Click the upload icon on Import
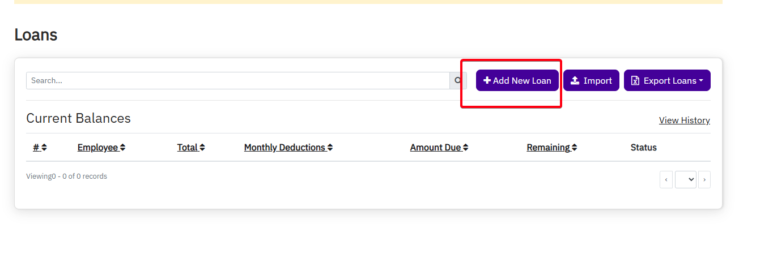Screen dimensions: 773x263 click(x=575, y=81)
